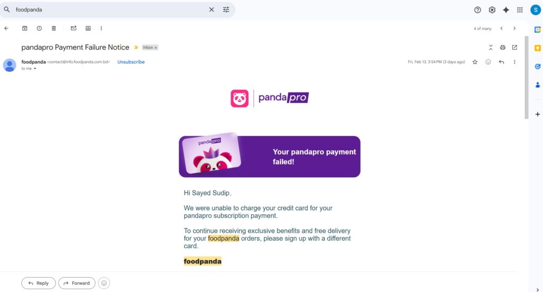Remove the Inbox label from the email

(156, 48)
